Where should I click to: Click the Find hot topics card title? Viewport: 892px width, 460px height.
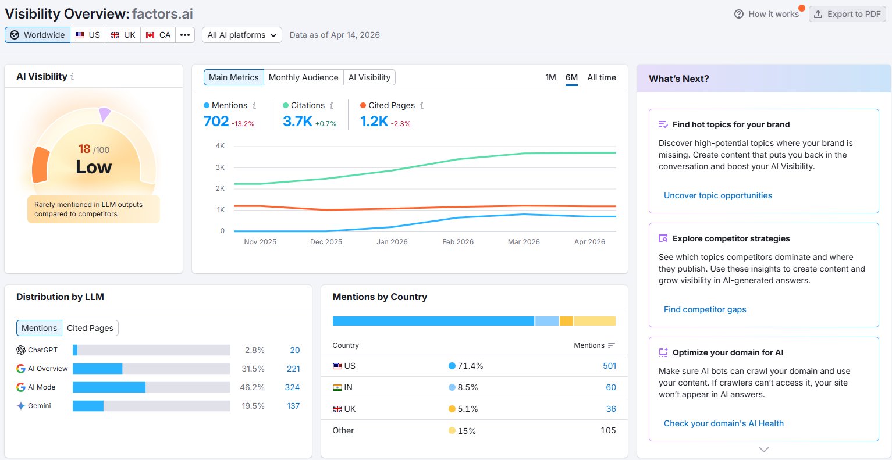click(731, 124)
